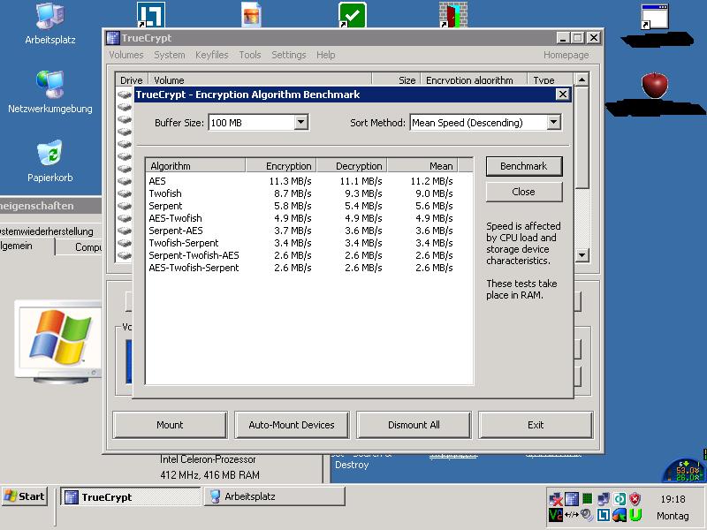
Task: Select the blue NetLimiter shortcut on the desktop
Action: (150, 14)
